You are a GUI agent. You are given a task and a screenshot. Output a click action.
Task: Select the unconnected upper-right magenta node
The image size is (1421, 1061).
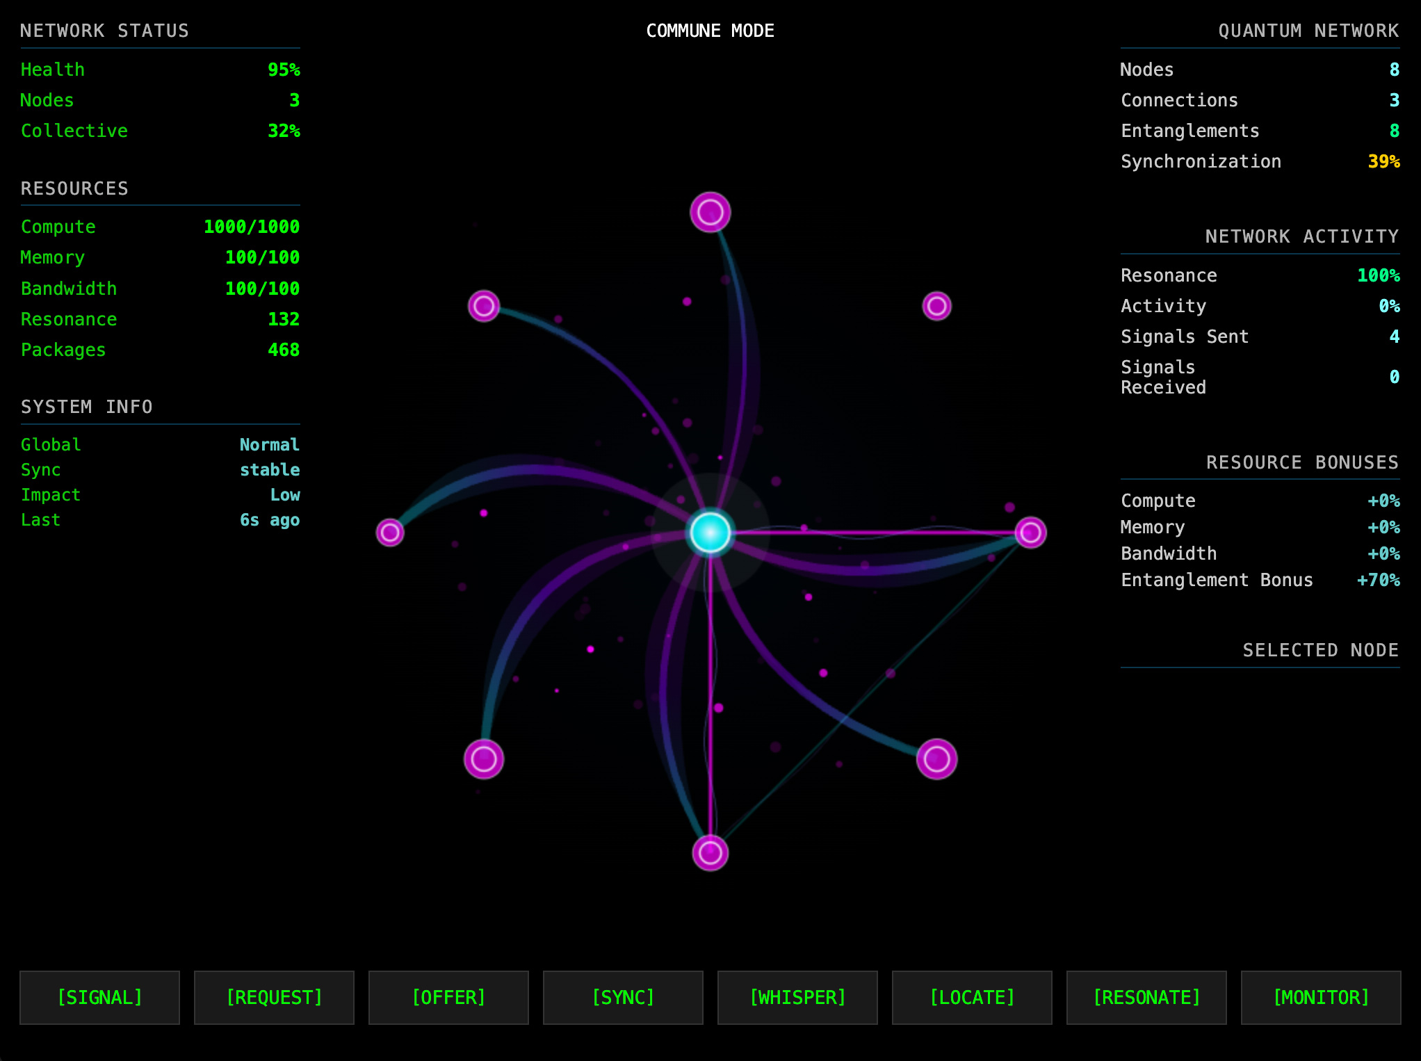[x=936, y=306]
